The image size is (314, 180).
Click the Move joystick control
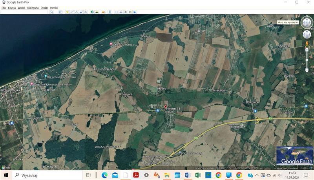click(x=307, y=34)
